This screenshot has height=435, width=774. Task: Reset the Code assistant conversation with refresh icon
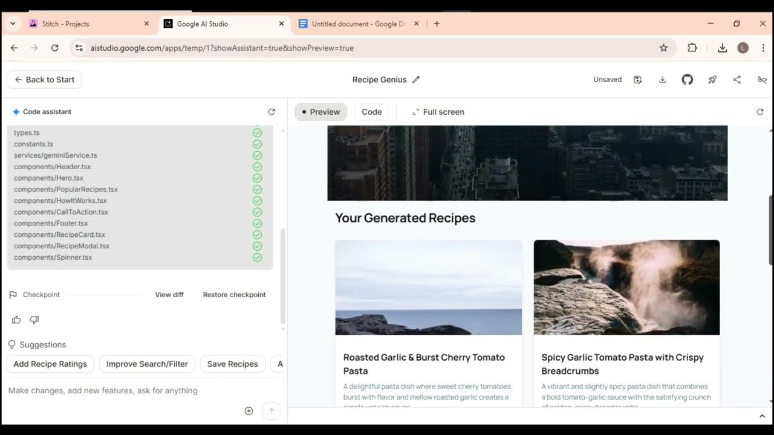(x=272, y=112)
